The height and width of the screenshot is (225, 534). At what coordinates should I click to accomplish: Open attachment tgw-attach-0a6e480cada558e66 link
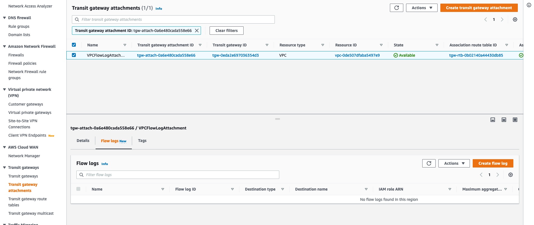click(x=166, y=55)
